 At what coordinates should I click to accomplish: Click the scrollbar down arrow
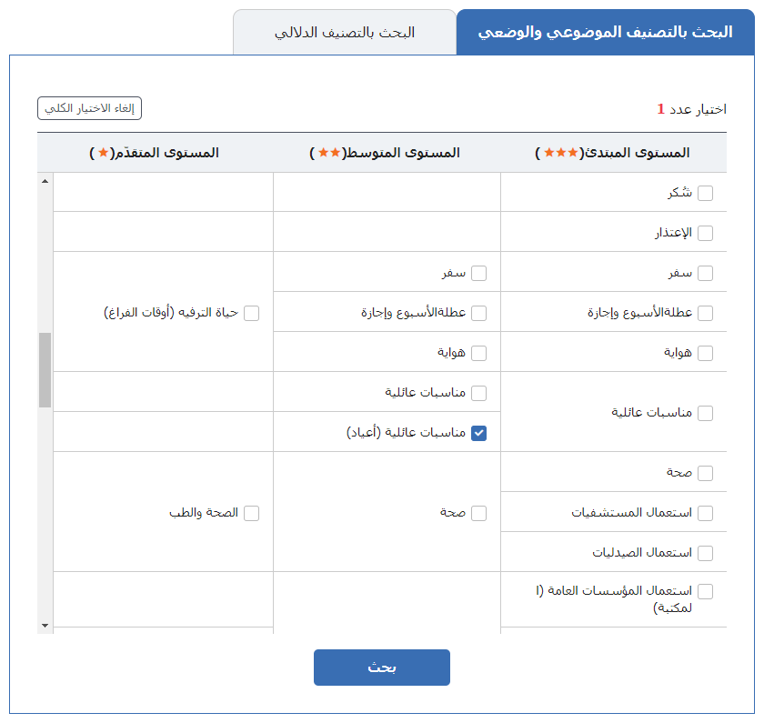pos(45,626)
